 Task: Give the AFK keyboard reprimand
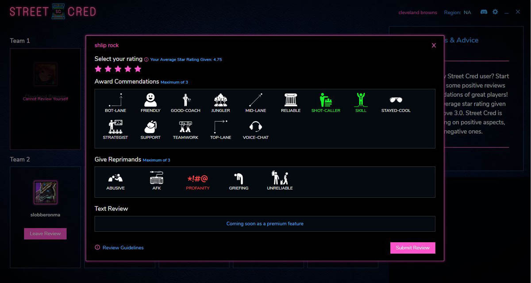[157, 179]
